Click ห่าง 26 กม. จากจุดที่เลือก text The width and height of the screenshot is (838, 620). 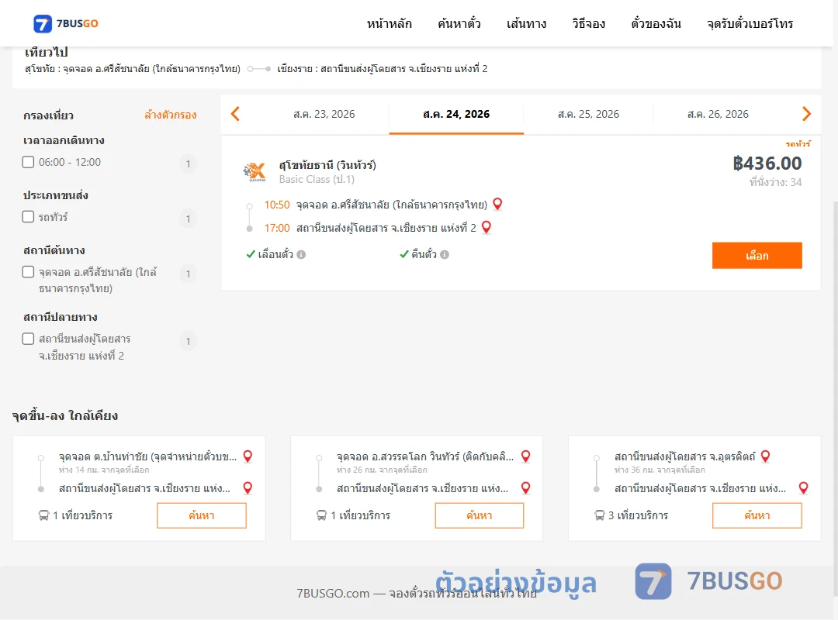(x=382, y=470)
